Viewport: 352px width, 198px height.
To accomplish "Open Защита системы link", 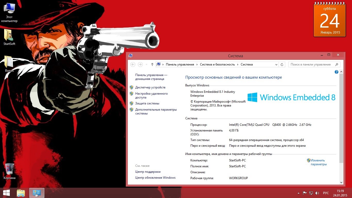I will (x=147, y=103).
